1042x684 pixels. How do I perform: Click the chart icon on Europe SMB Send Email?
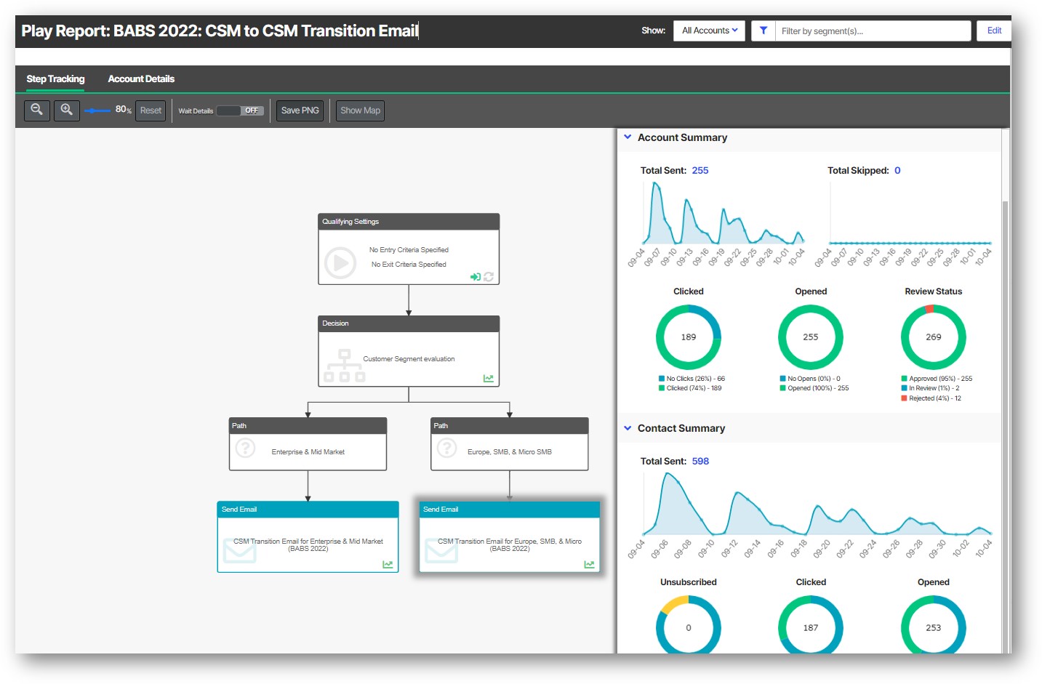coord(589,564)
